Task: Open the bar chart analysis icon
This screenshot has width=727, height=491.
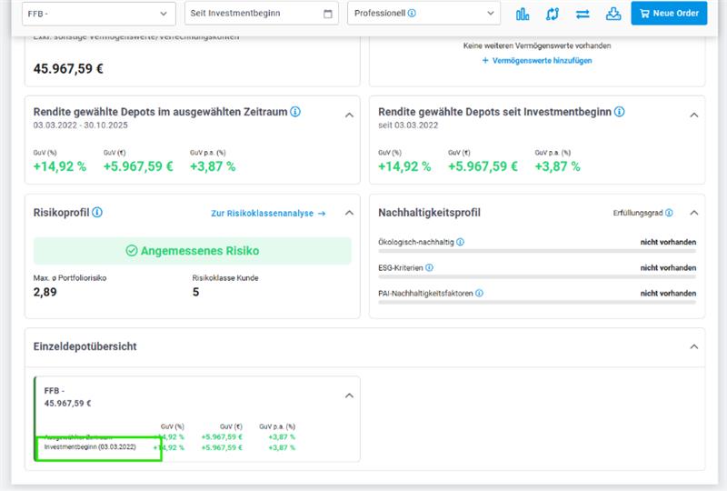Action: coord(523,14)
